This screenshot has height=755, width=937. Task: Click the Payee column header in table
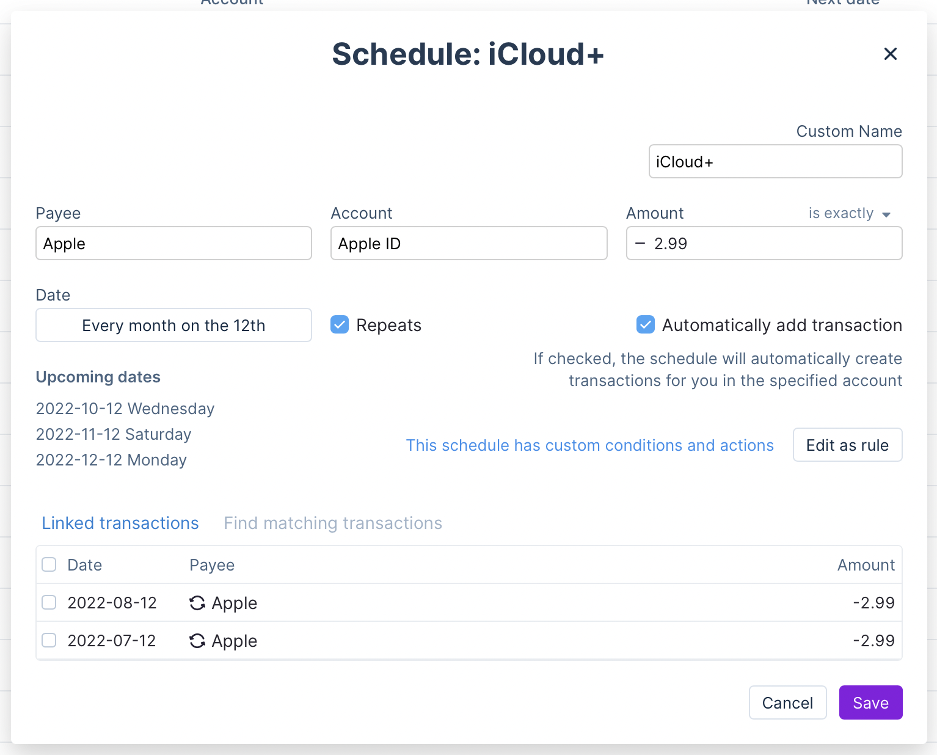pos(212,565)
